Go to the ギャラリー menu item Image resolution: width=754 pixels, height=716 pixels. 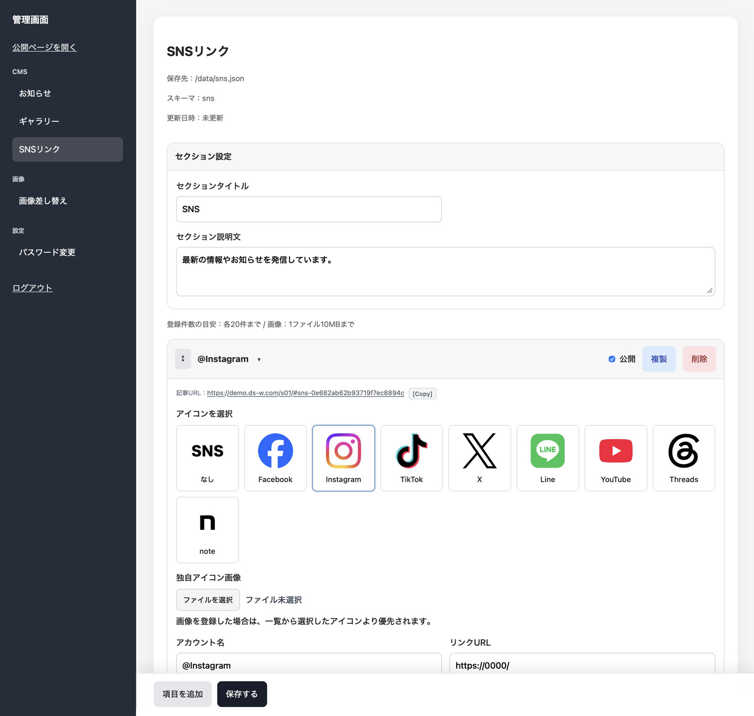point(67,121)
